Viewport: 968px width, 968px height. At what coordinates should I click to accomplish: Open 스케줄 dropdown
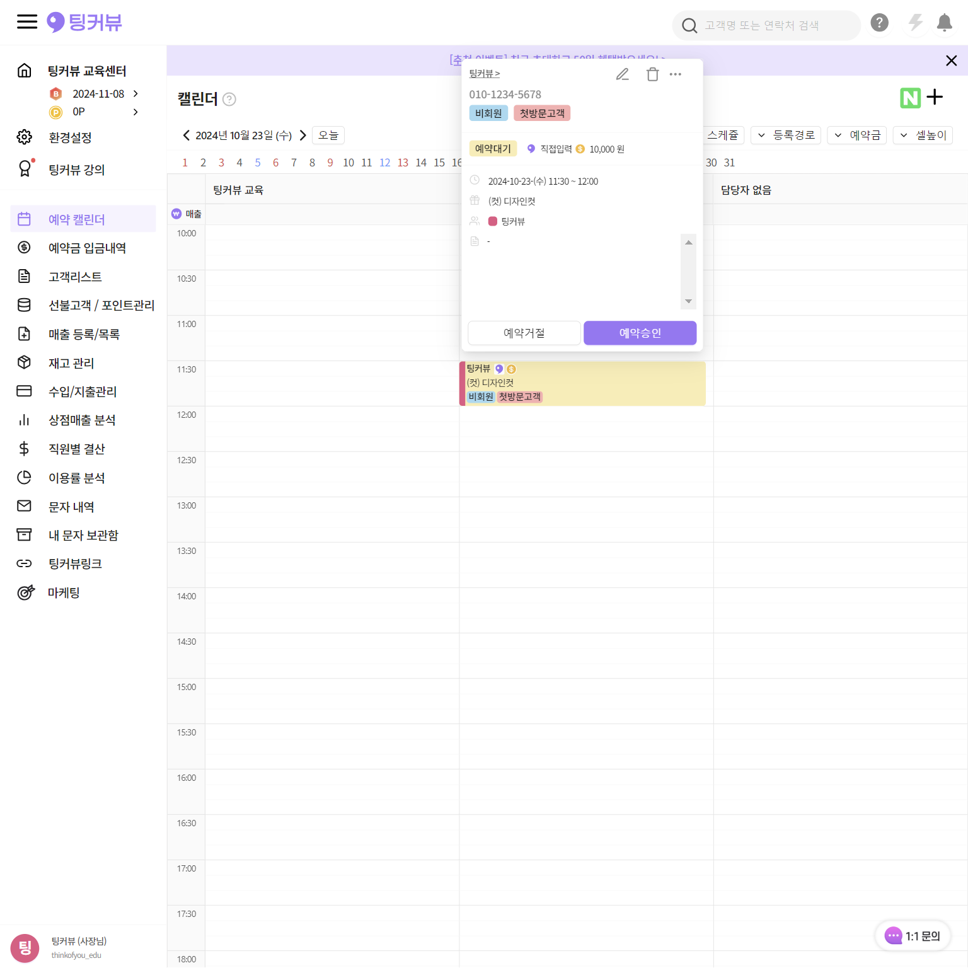pyautogui.click(x=723, y=135)
